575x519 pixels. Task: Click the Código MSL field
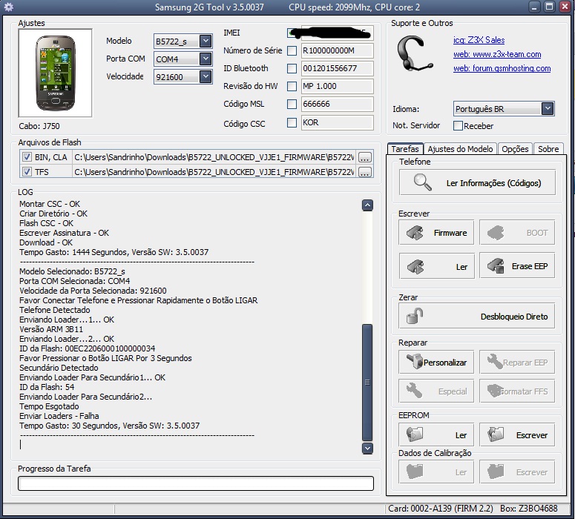[x=337, y=104]
